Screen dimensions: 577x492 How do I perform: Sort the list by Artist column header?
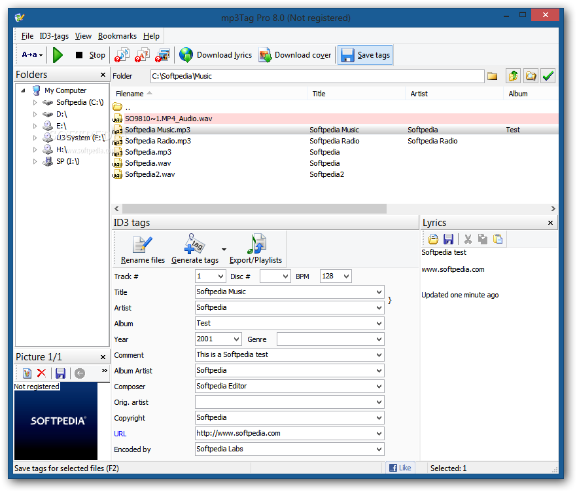[454, 94]
